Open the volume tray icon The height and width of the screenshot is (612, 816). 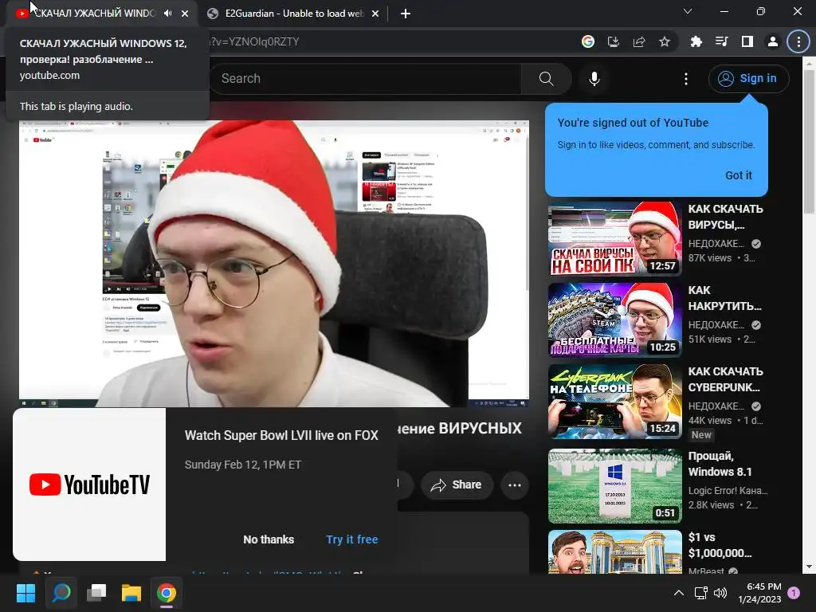(x=720, y=593)
